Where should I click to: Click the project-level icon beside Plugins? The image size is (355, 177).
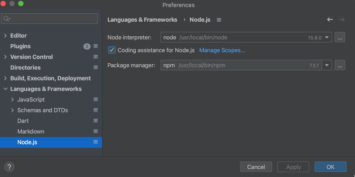(95, 46)
